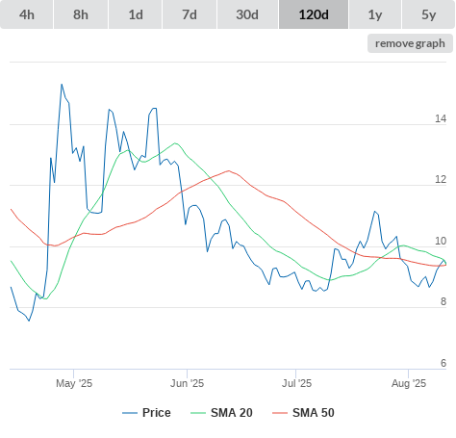Click the active 120d range tab
The image size is (456, 438).
(314, 14)
